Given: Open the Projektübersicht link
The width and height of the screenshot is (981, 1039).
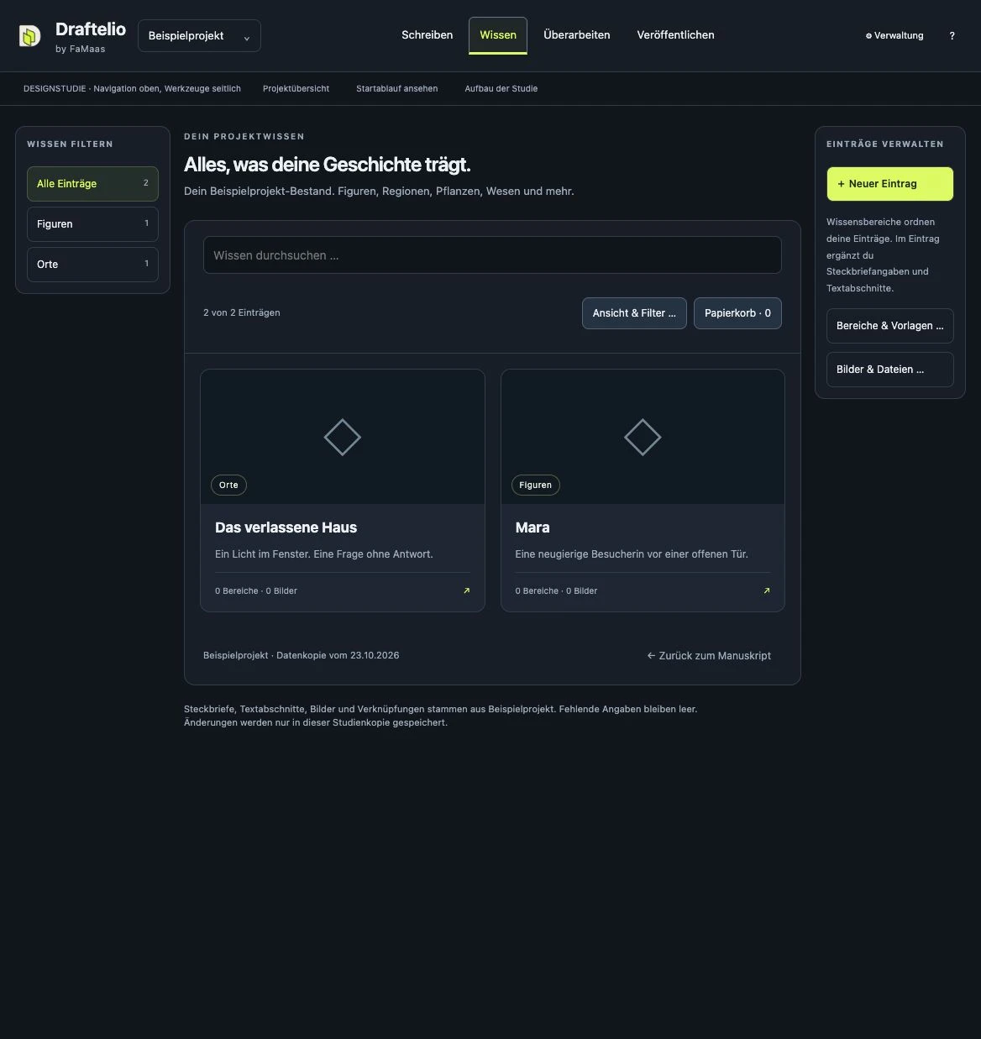Looking at the screenshot, I should 296,88.
